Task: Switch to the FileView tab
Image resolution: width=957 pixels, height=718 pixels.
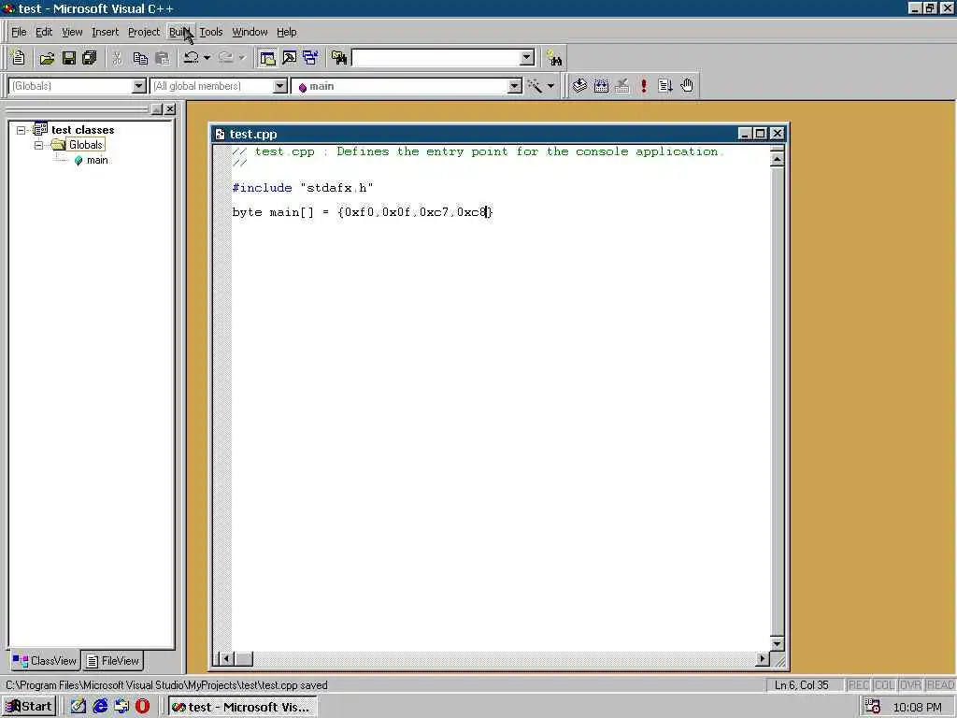Action: click(113, 661)
